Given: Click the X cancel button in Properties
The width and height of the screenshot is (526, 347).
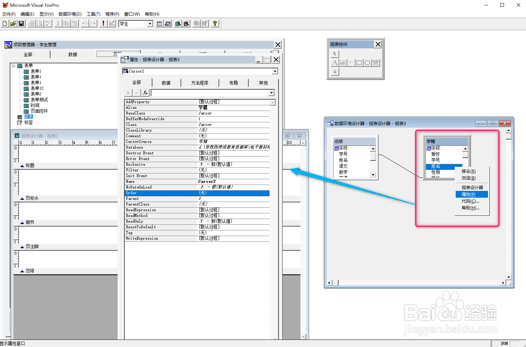Looking at the screenshot, I should coord(128,93).
